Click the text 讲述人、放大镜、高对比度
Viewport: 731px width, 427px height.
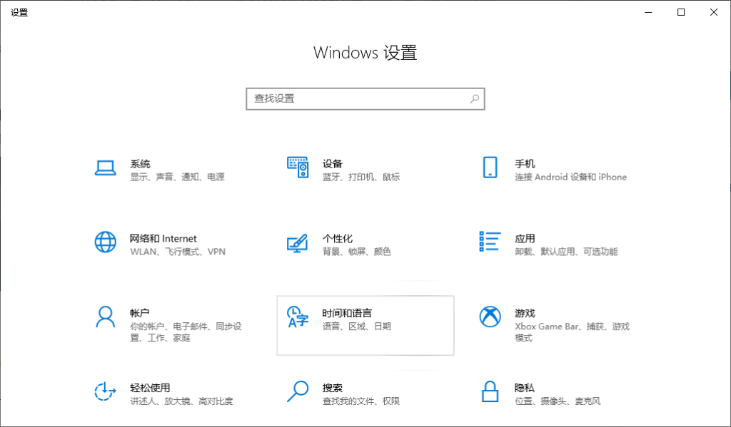point(181,401)
